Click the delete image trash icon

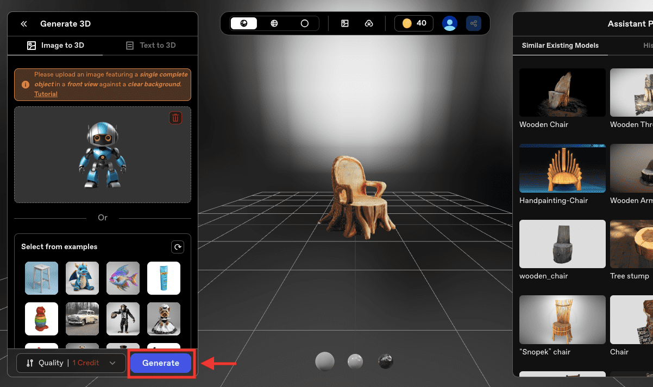(175, 117)
